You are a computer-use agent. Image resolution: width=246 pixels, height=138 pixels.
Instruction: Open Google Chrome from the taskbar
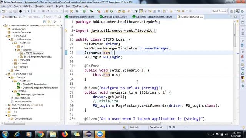tap(41, 134)
